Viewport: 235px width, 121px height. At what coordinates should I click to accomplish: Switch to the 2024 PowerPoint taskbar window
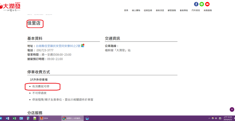[50, 118]
